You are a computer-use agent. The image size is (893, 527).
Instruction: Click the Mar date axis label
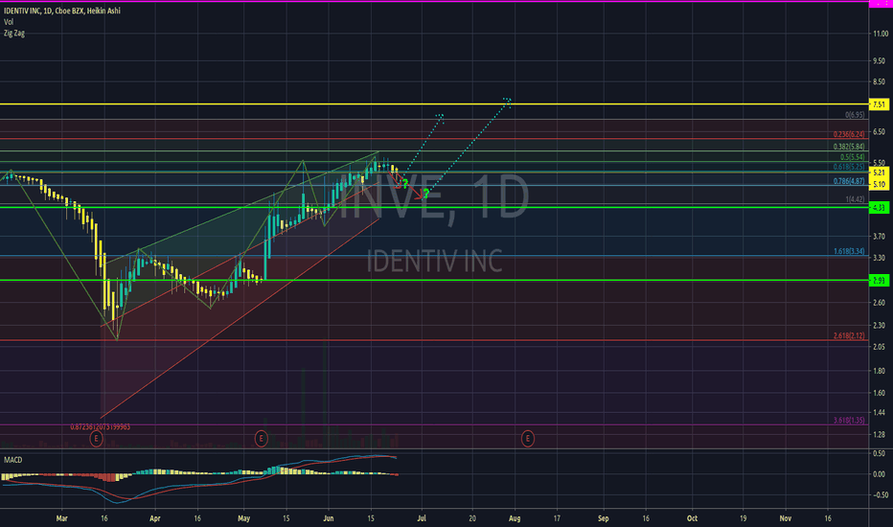pyautogui.click(x=62, y=518)
